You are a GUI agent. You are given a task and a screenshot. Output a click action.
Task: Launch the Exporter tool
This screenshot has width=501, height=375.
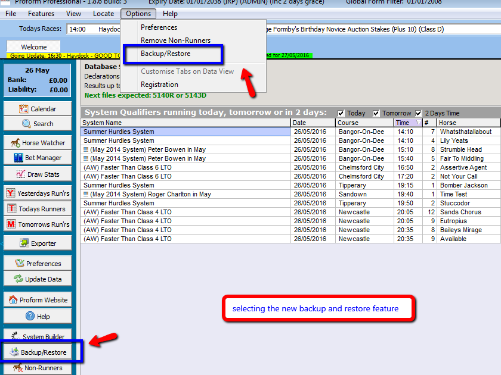point(38,243)
